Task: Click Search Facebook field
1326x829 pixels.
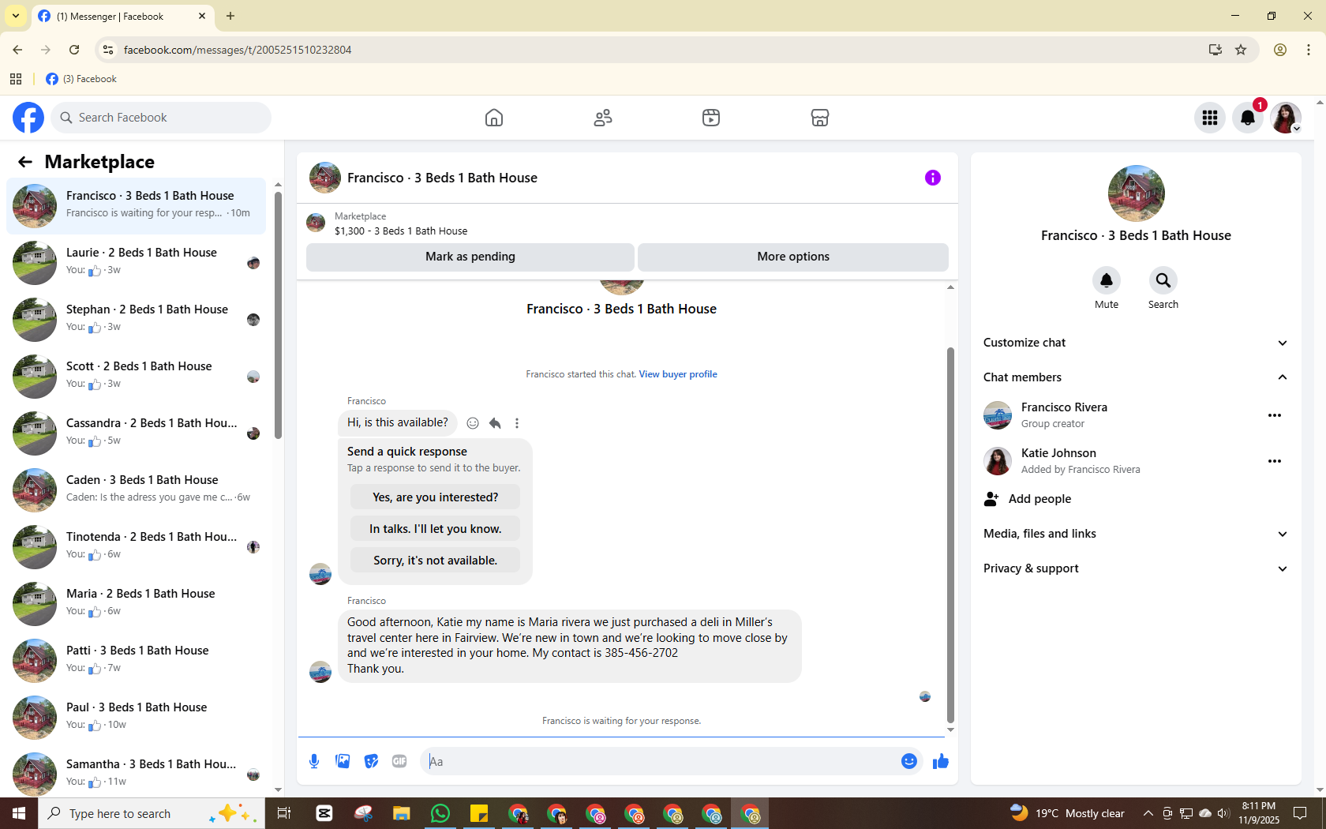Action: pyautogui.click(x=161, y=118)
